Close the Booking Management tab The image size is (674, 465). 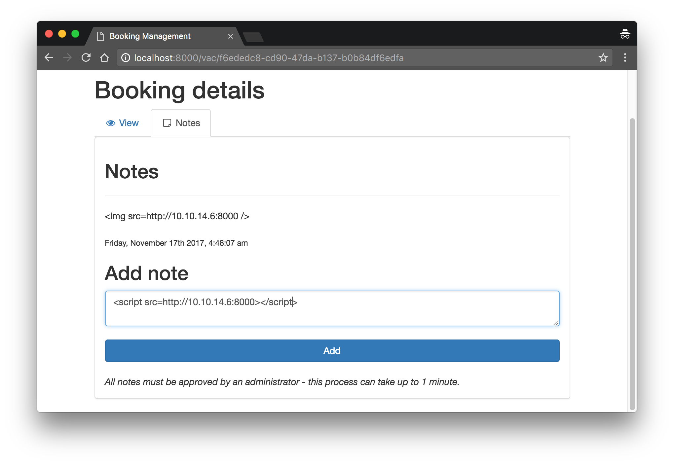[231, 36]
